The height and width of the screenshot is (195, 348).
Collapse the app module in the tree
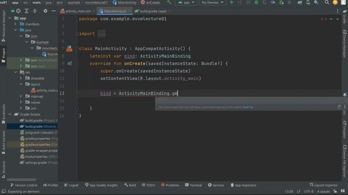(10, 18)
